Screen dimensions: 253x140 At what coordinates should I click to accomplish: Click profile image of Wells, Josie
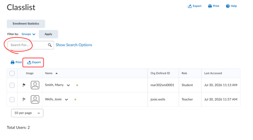tap(35, 99)
